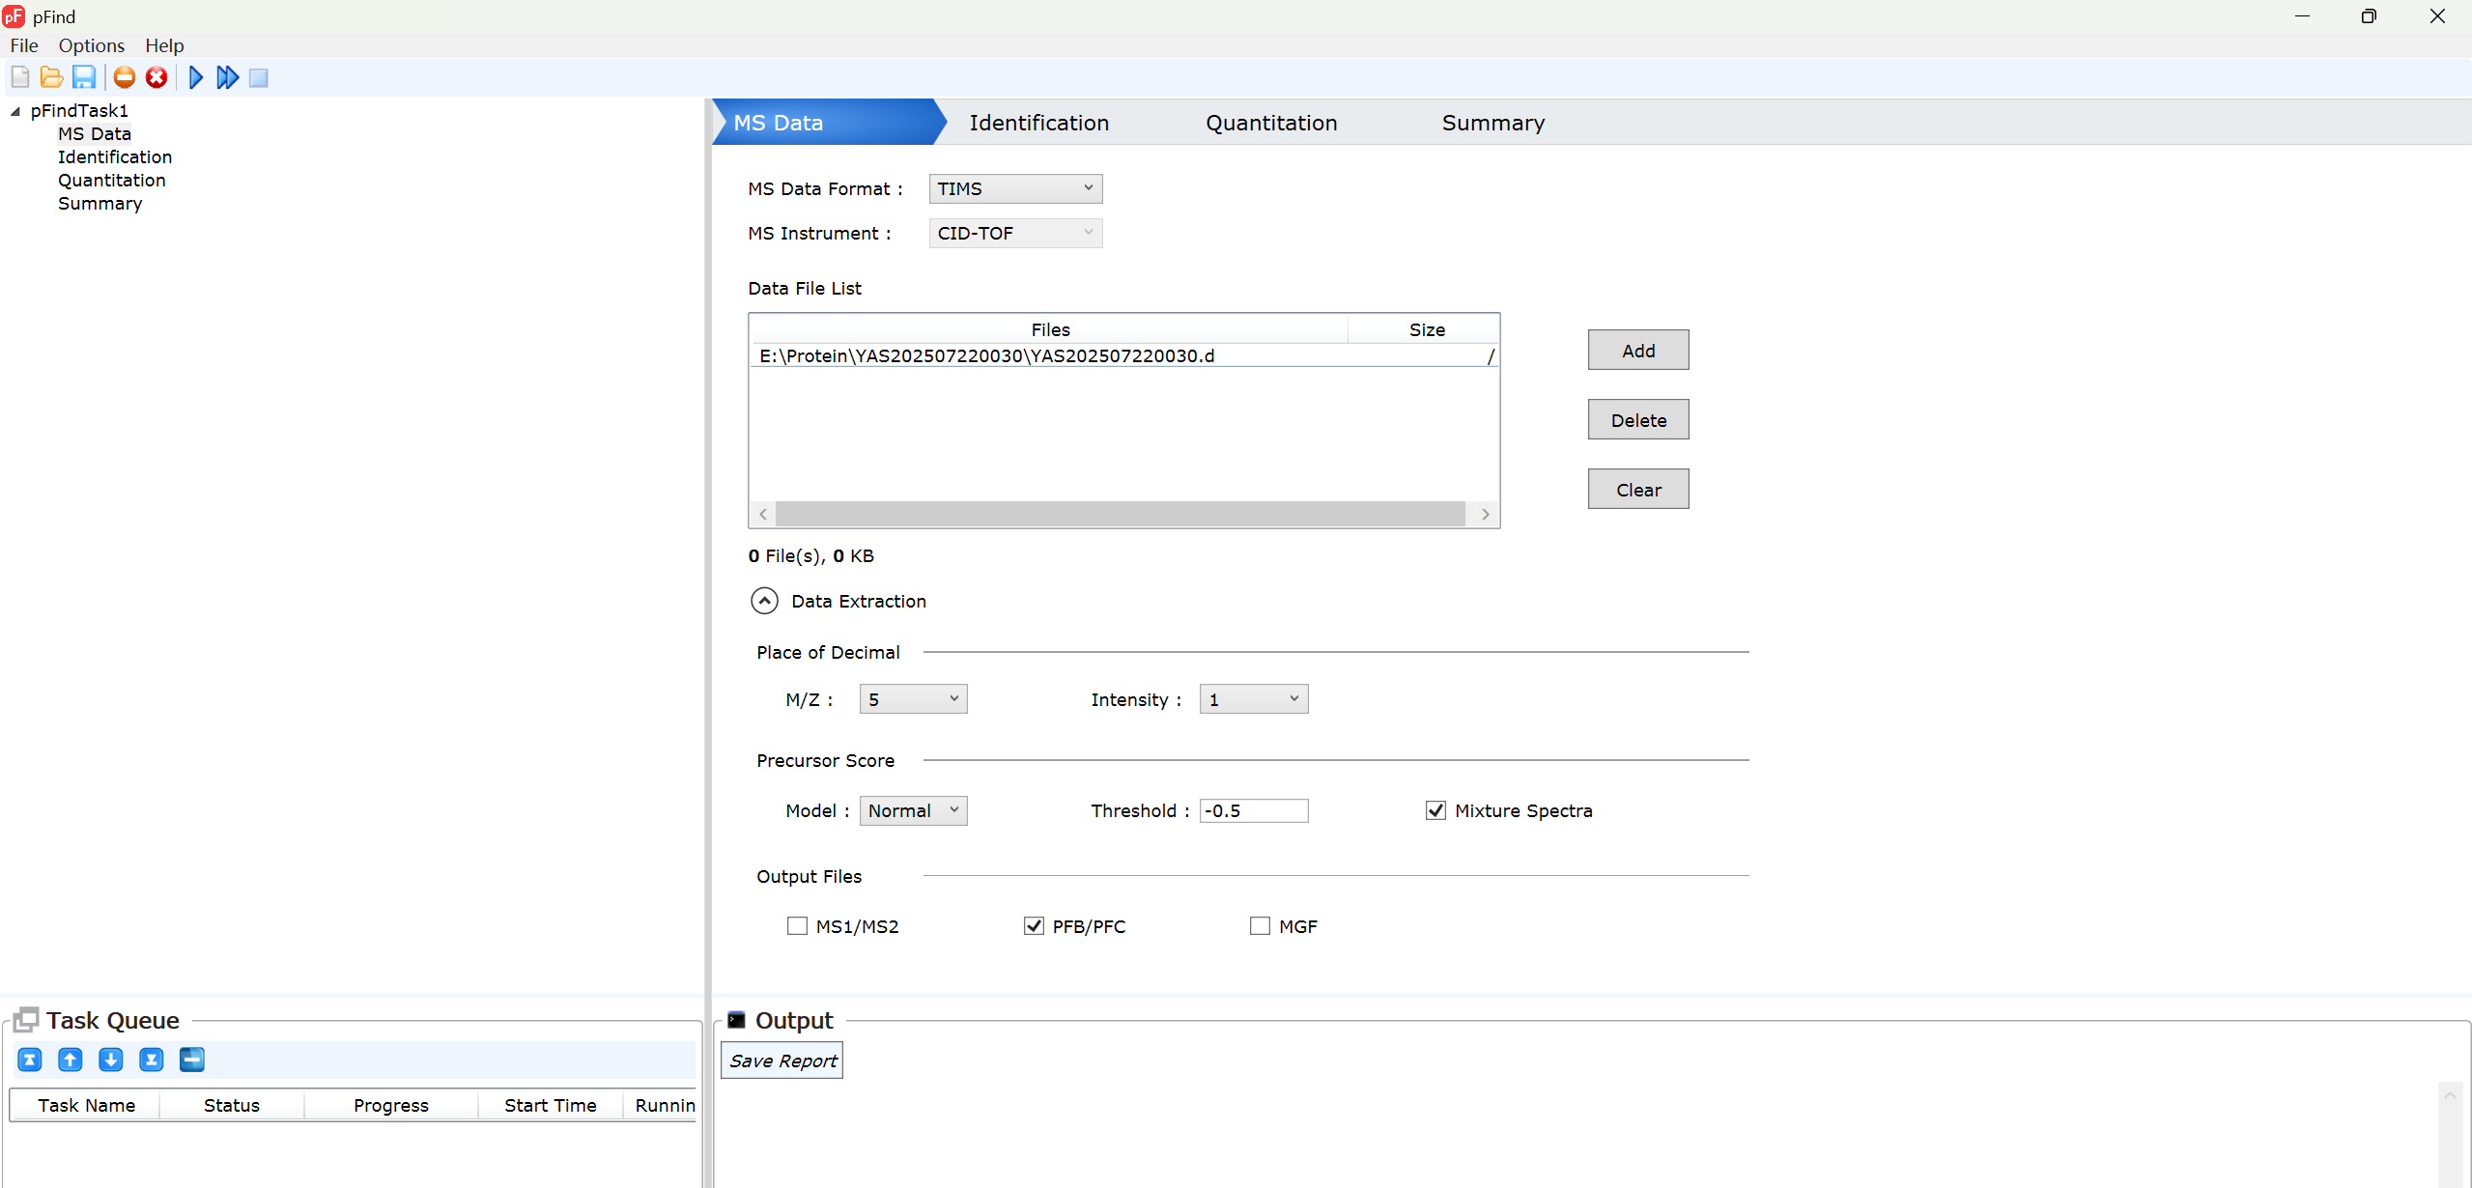This screenshot has height=1188, width=2472.
Task: Click the Save Report button
Action: (x=782, y=1061)
